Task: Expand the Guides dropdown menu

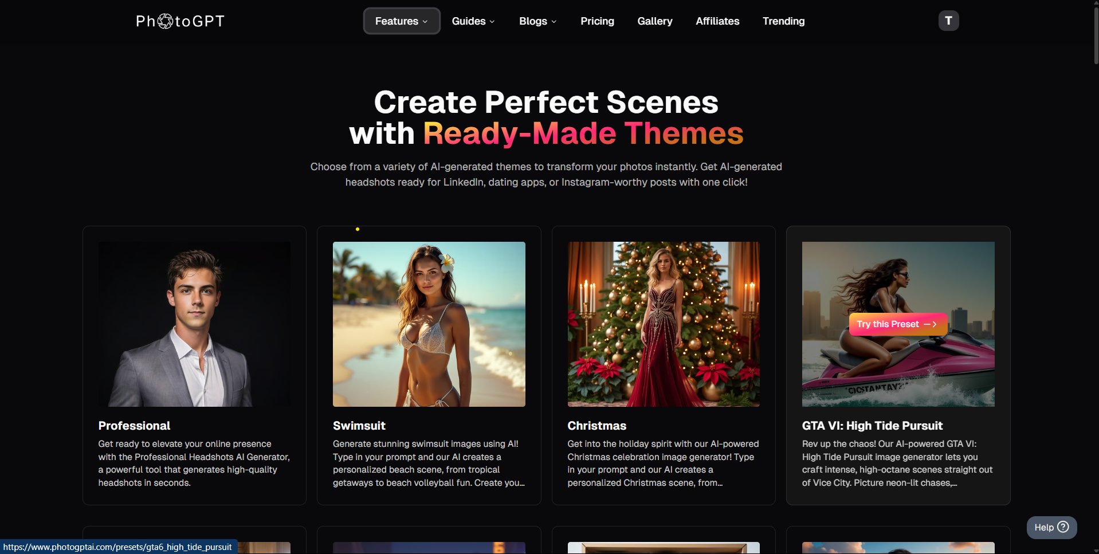Action: pos(473,21)
